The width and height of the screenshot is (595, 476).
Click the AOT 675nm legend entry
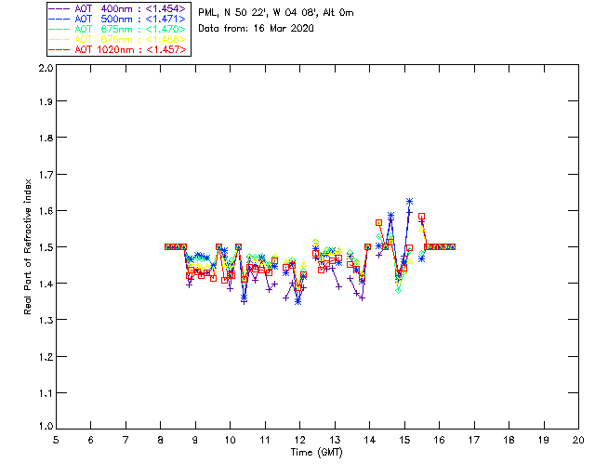pyautogui.click(x=117, y=29)
